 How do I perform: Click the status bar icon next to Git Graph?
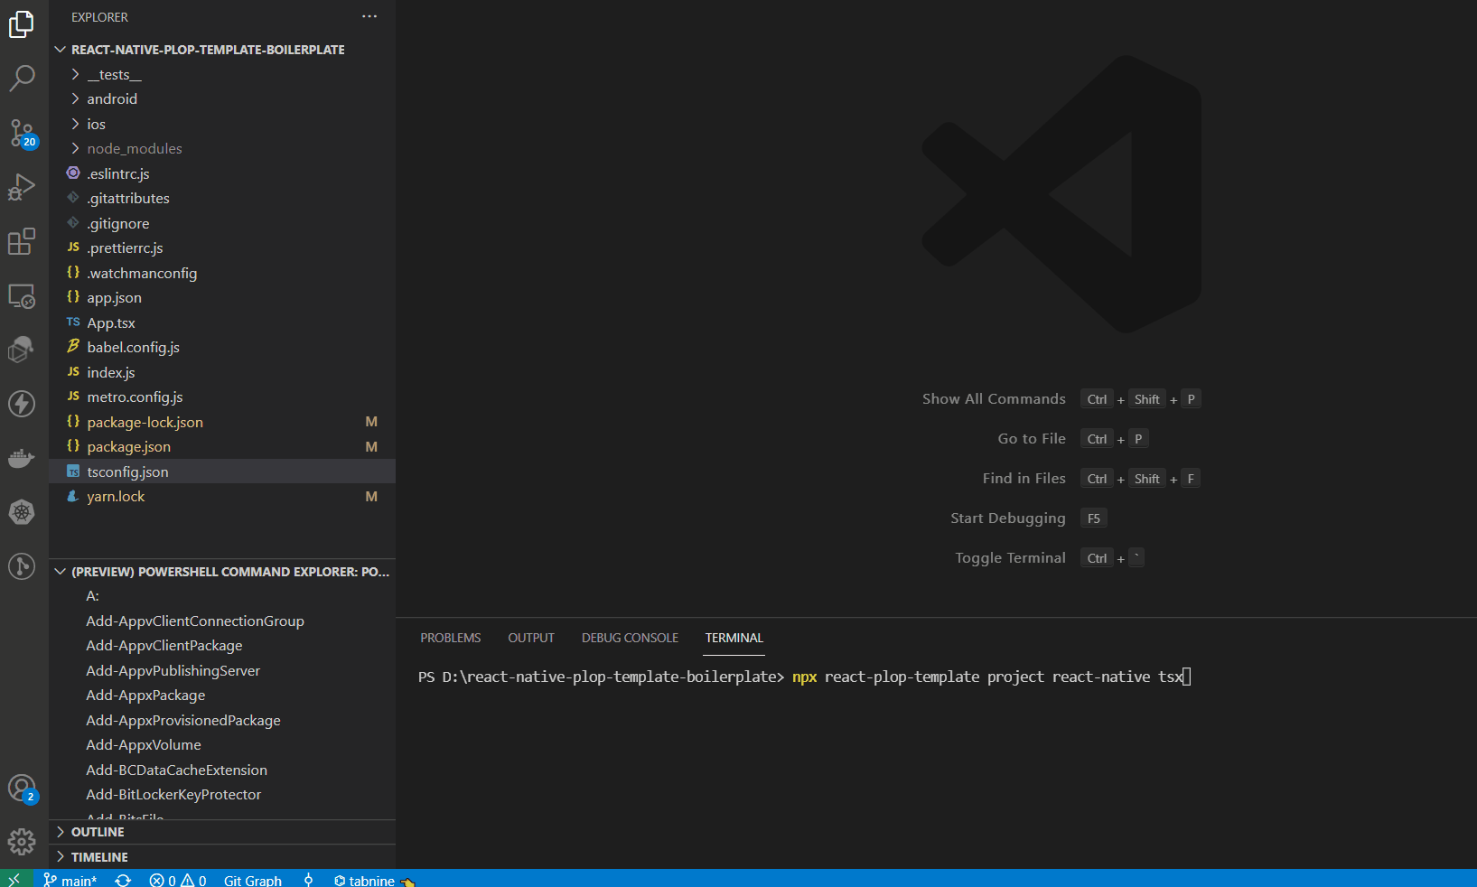coord(309,880)
